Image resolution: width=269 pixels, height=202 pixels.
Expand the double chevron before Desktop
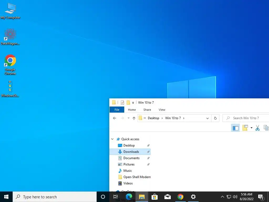tap(145, 118)
